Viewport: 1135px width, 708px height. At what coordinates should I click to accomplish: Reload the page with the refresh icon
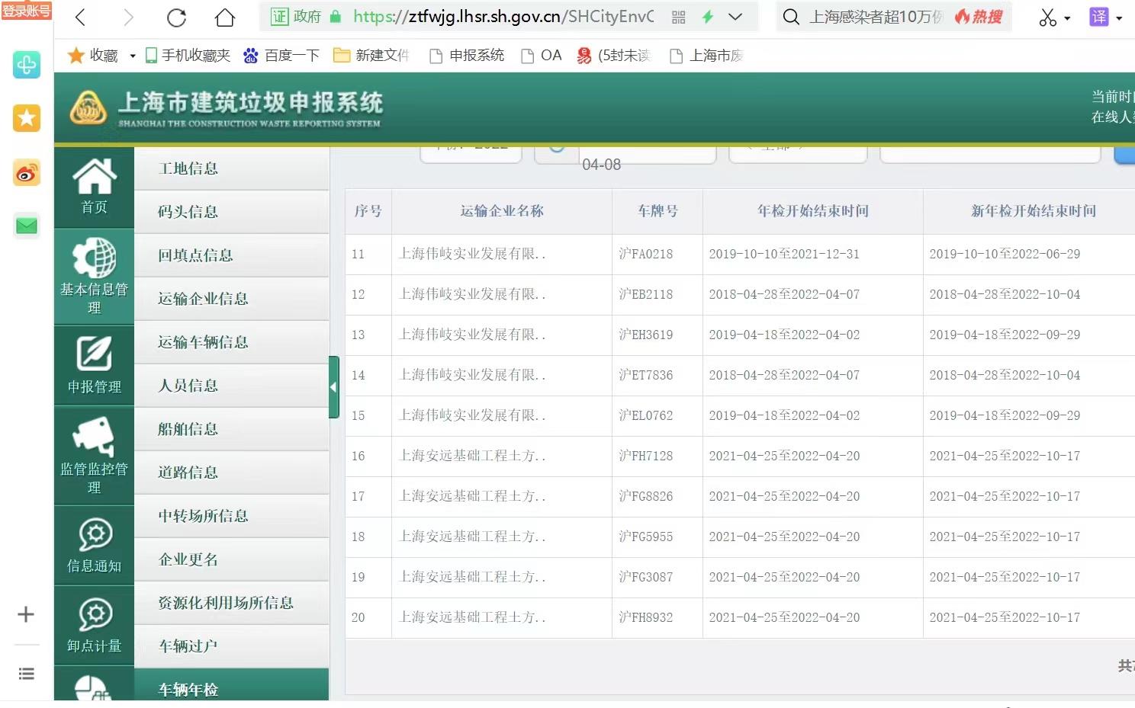[x=176, y=18]
